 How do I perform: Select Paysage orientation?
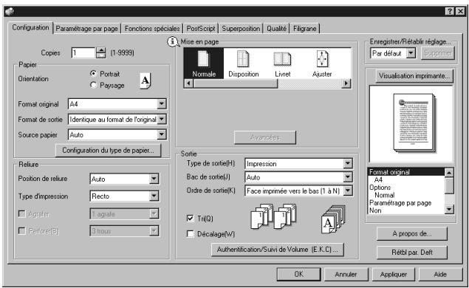coord(93,85)
